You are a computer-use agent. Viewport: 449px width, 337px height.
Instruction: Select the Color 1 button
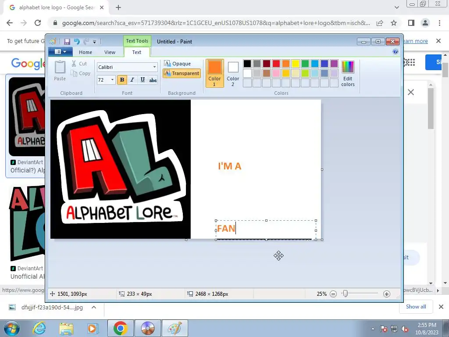(214, 73)
